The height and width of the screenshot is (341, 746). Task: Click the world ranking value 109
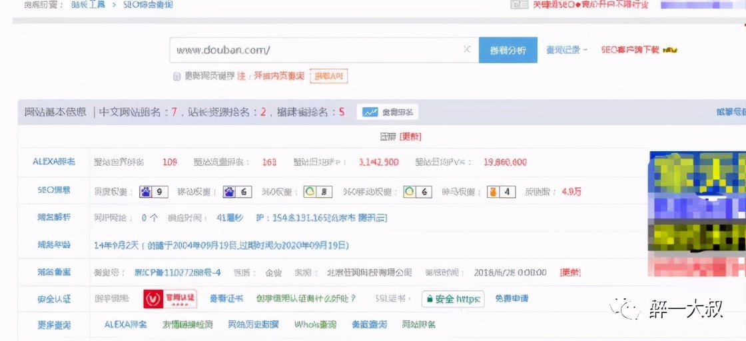[x=169, y=163]
